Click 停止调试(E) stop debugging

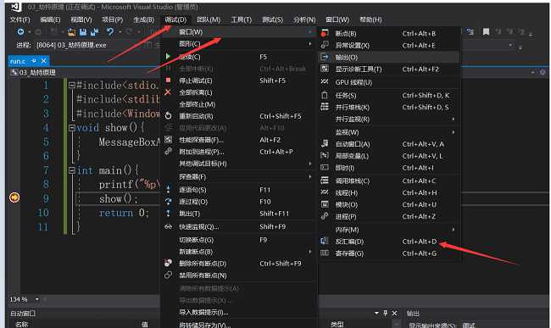(x=238, y=81)
